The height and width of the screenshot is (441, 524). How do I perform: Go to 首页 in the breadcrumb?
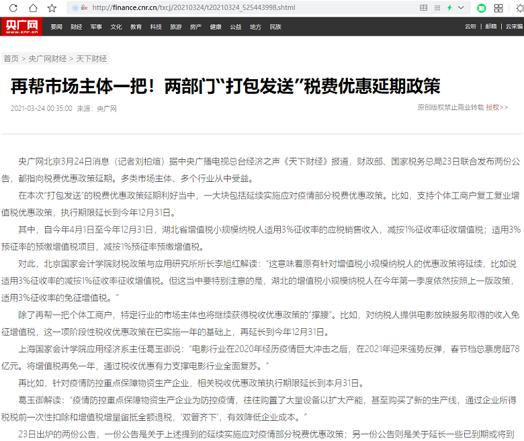pyautogui.click(x=11, y=59)
